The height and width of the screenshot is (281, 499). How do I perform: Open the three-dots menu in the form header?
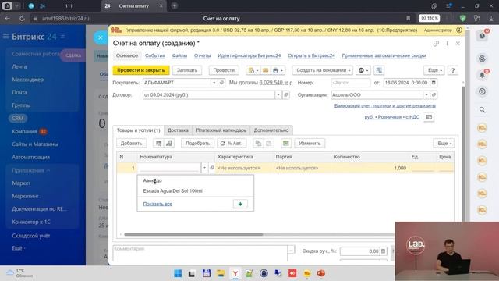(x=447, y=44)
